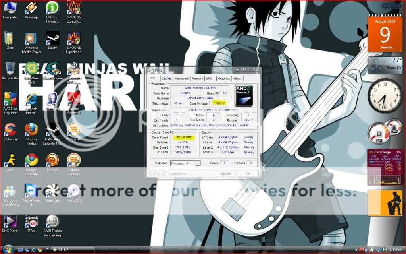Expand the quick launch overflow chevron
The height and width of the screenshot is (254, 406).
pos(46,248)
